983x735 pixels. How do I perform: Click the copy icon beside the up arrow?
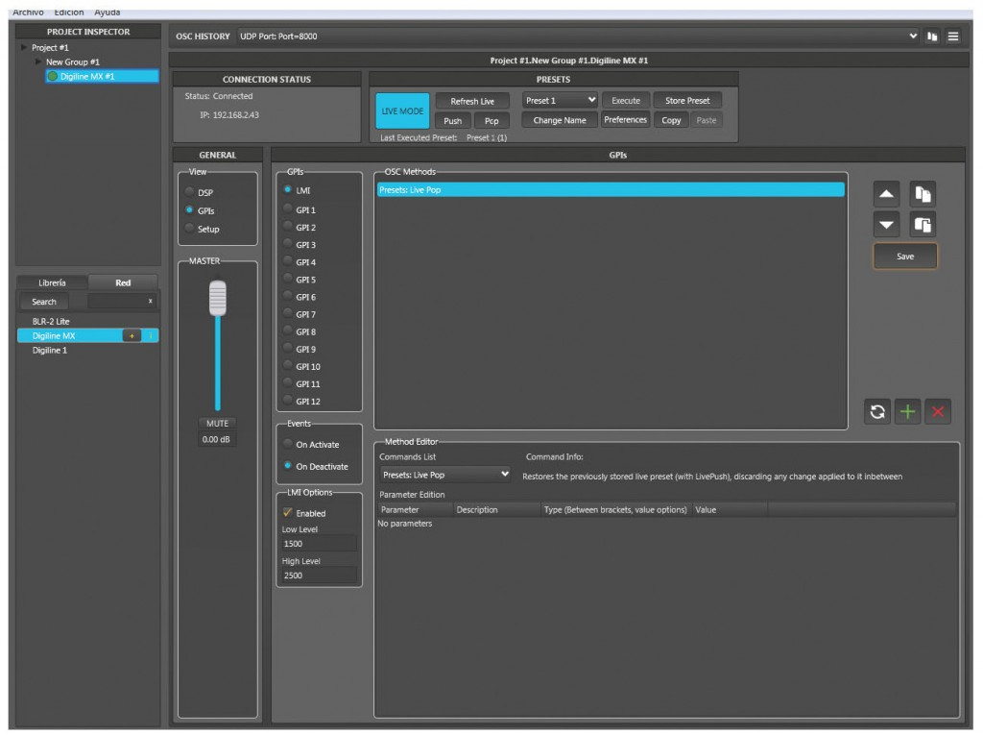pyautogui.click(x=923, y=195)
